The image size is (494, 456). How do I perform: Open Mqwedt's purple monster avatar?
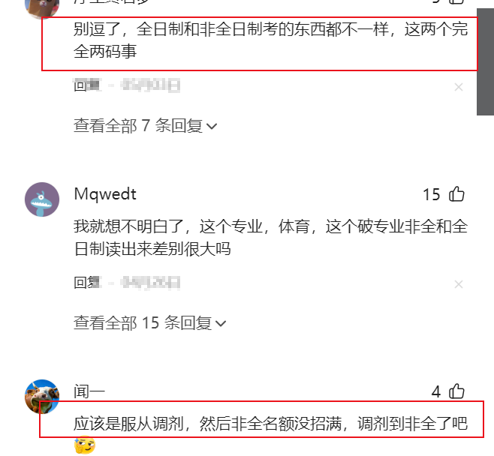click(42, 199)
